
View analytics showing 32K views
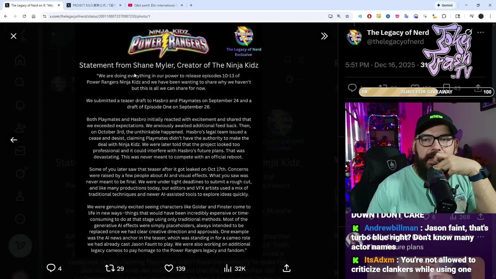234,268
